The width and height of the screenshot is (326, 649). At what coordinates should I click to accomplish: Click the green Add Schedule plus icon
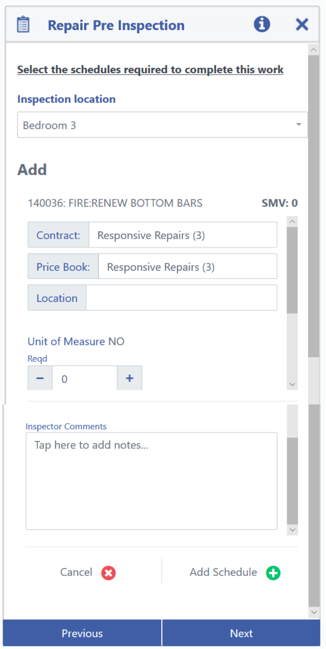(273, 573)
